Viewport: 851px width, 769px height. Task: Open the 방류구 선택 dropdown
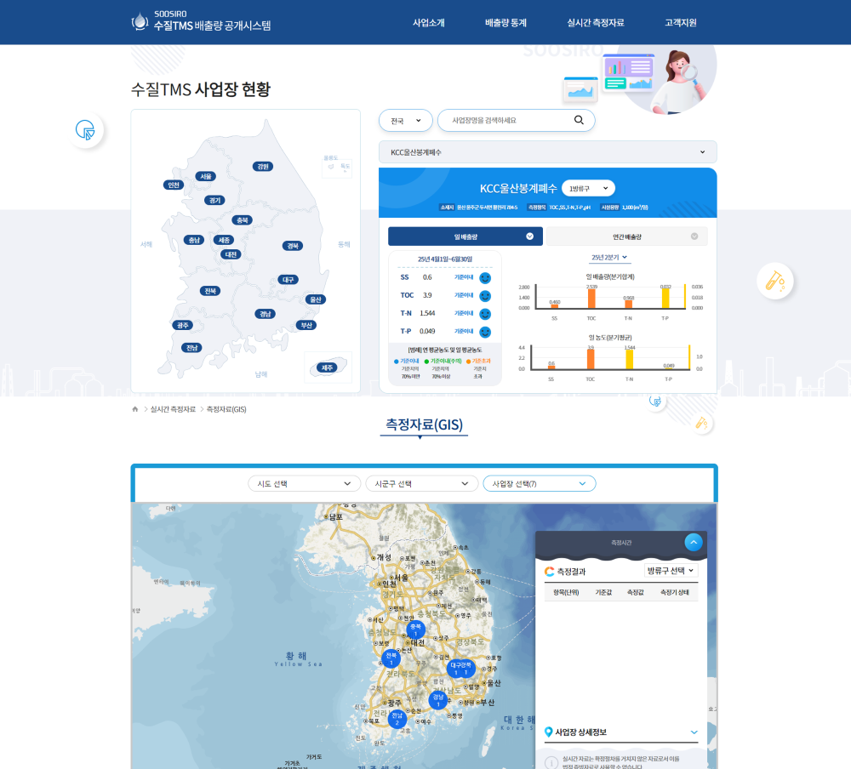tap(671, 571)
